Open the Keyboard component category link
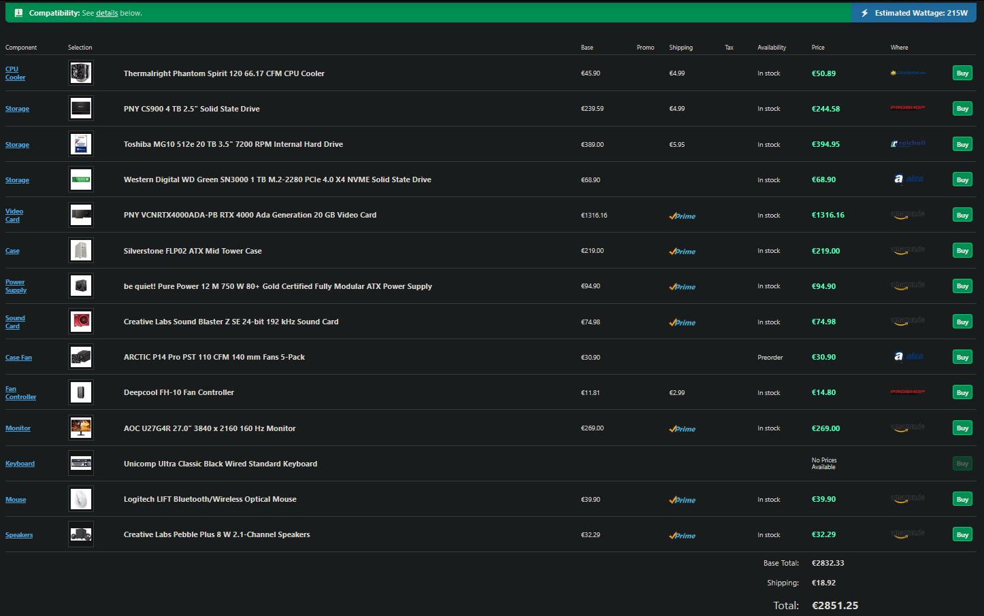 tap(20, 464)
